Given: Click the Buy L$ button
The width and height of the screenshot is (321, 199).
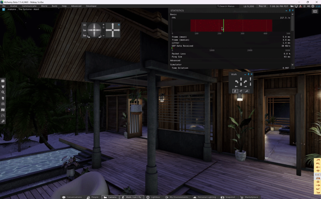Looking at the screenshot, I should tap(262, 6).
